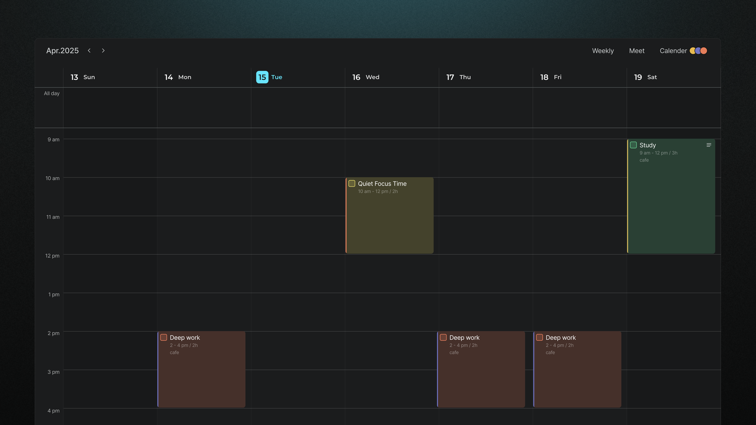Check the Quiet Focus Time checkbox
Screen dimensions: 756x425
pyautogui.click(x=352, y=184)
